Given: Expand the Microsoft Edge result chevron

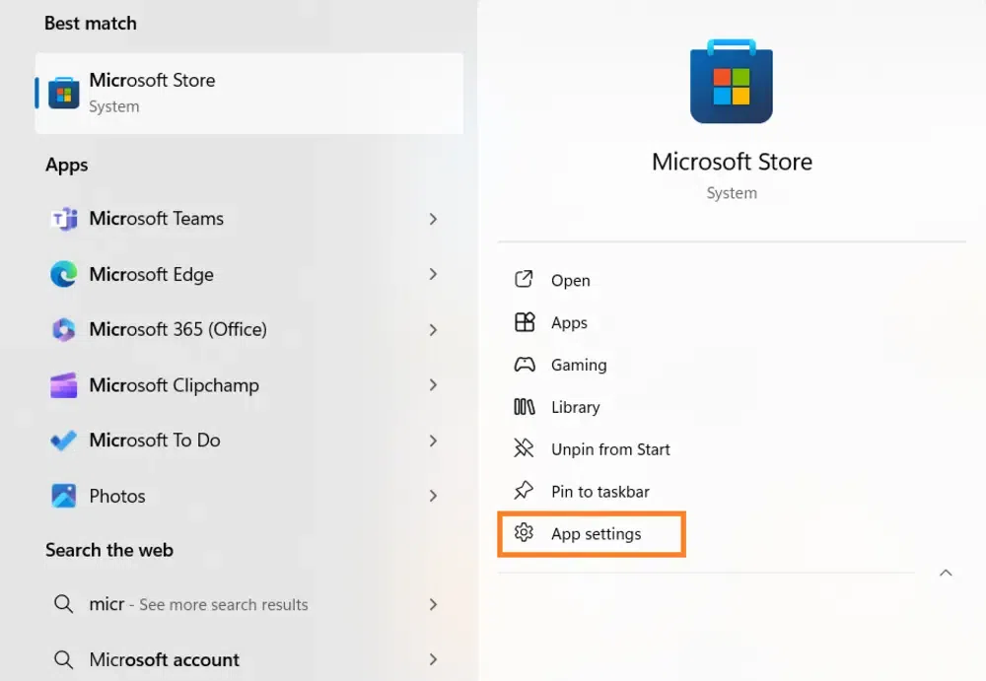Looking at the screenshot, I should click(x=433, y=274).
